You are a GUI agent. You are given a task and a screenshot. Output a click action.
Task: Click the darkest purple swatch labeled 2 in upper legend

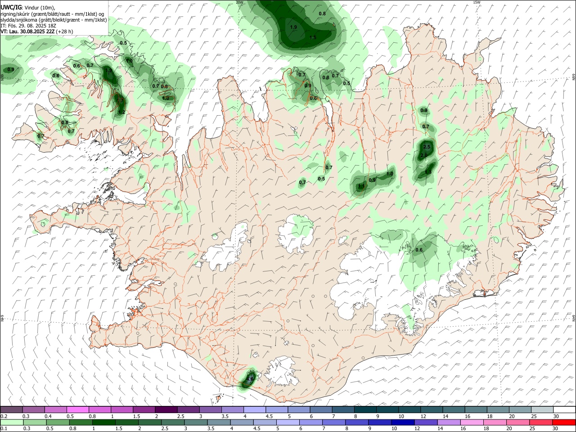coord(166,410)
